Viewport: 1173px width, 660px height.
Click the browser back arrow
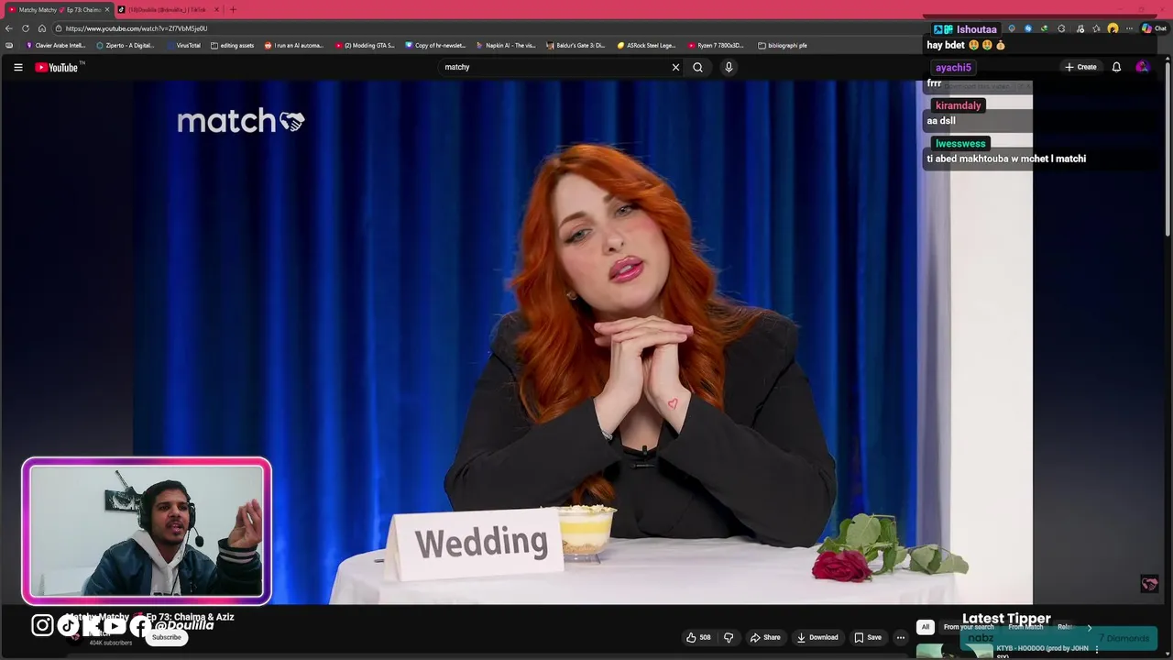pos(9,28)
